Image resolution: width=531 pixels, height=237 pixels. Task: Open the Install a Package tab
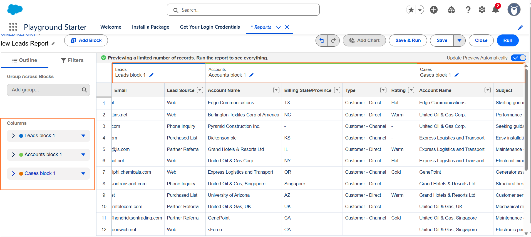[150, 27]
